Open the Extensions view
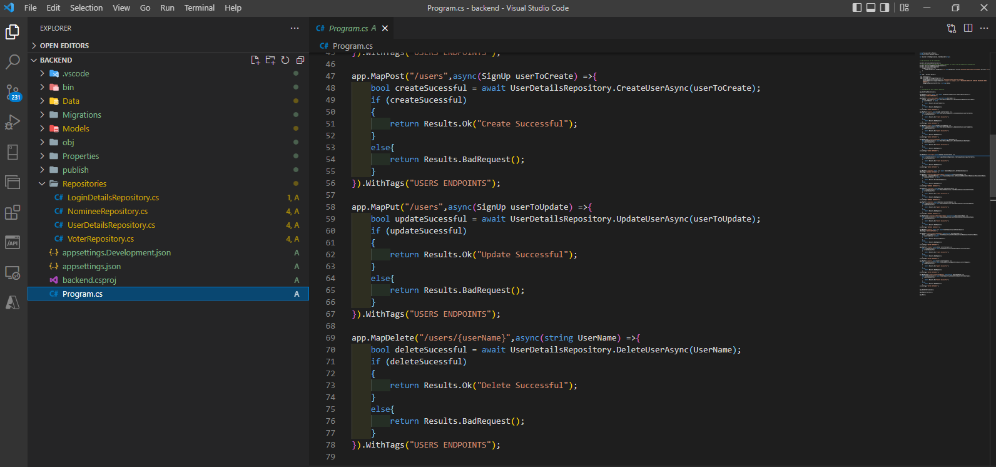Image resolution: width=996 pixels, height=467 pixels. pyautogui.click(x=13, y=212)
